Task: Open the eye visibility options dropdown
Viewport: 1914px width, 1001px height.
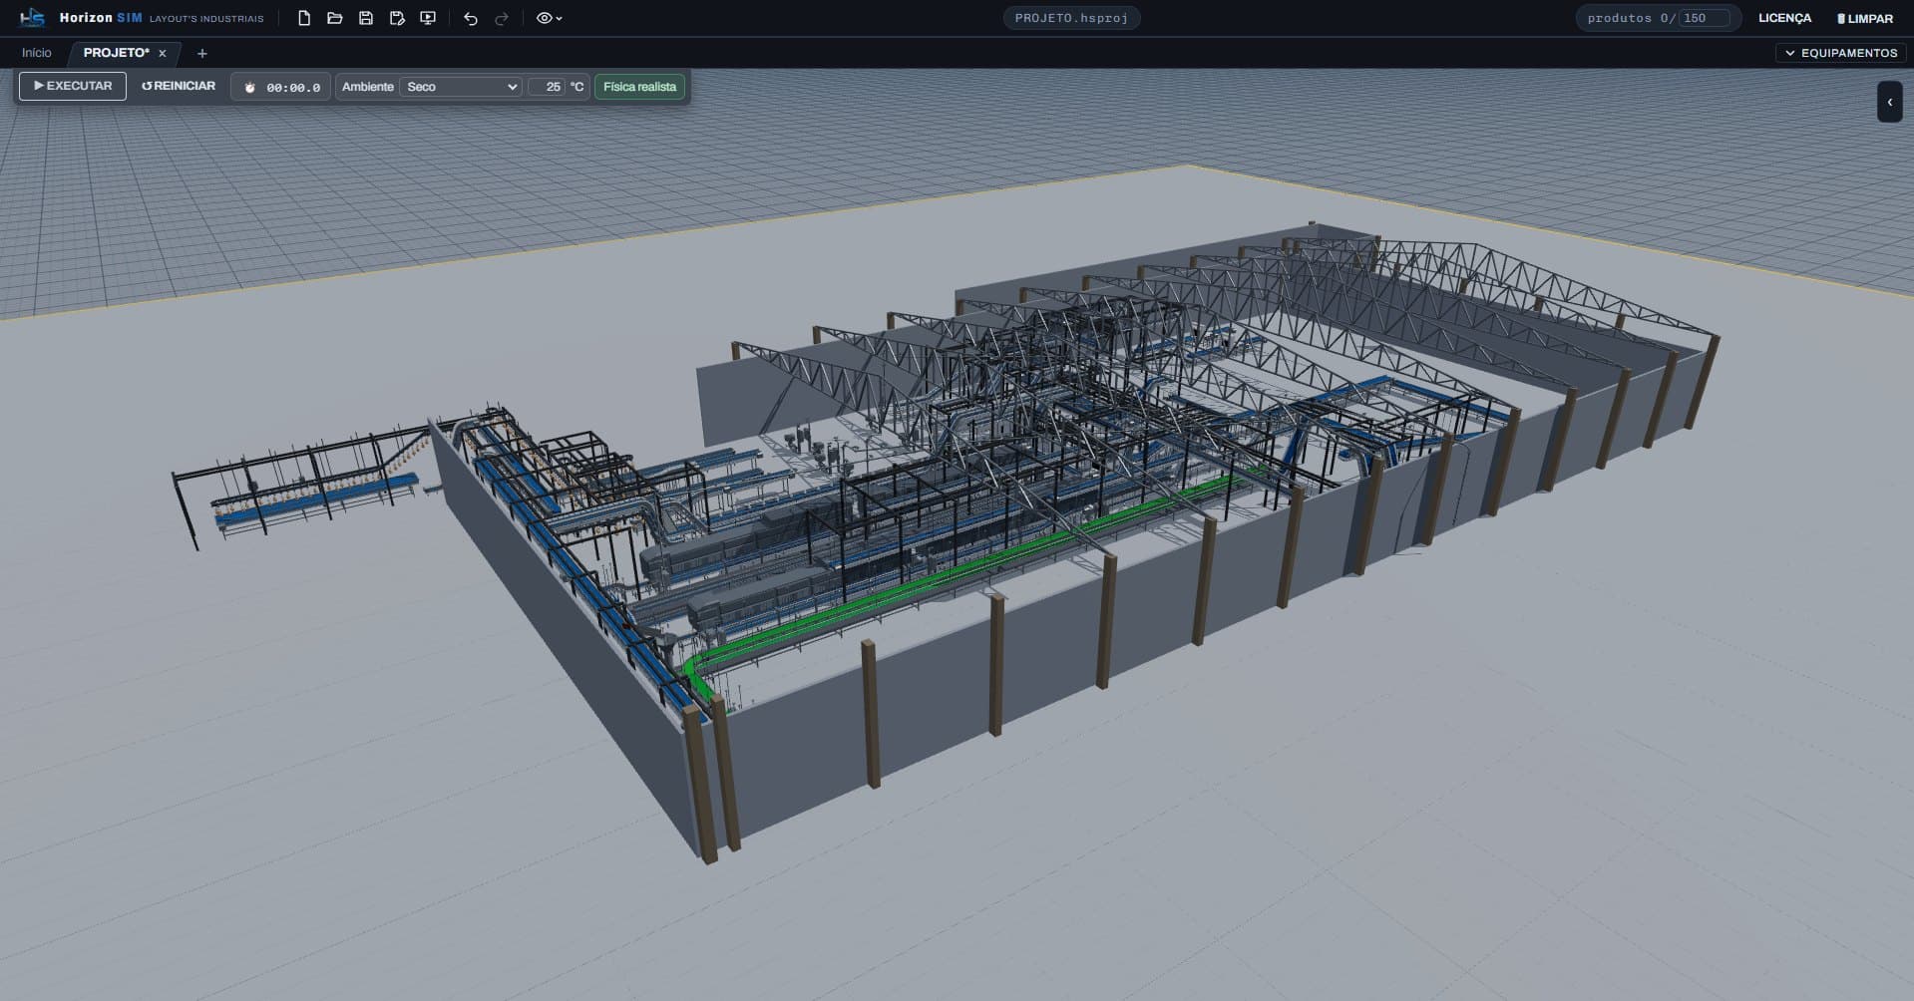Action: (550, 18)
